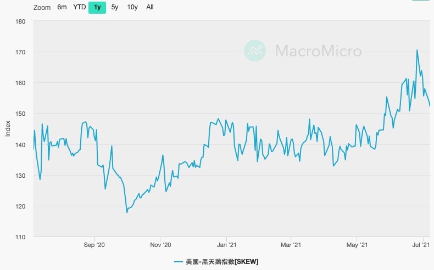Click the 180 y-axis value label
The height and width of the screenshot is (270, 434).
[20, 21]
